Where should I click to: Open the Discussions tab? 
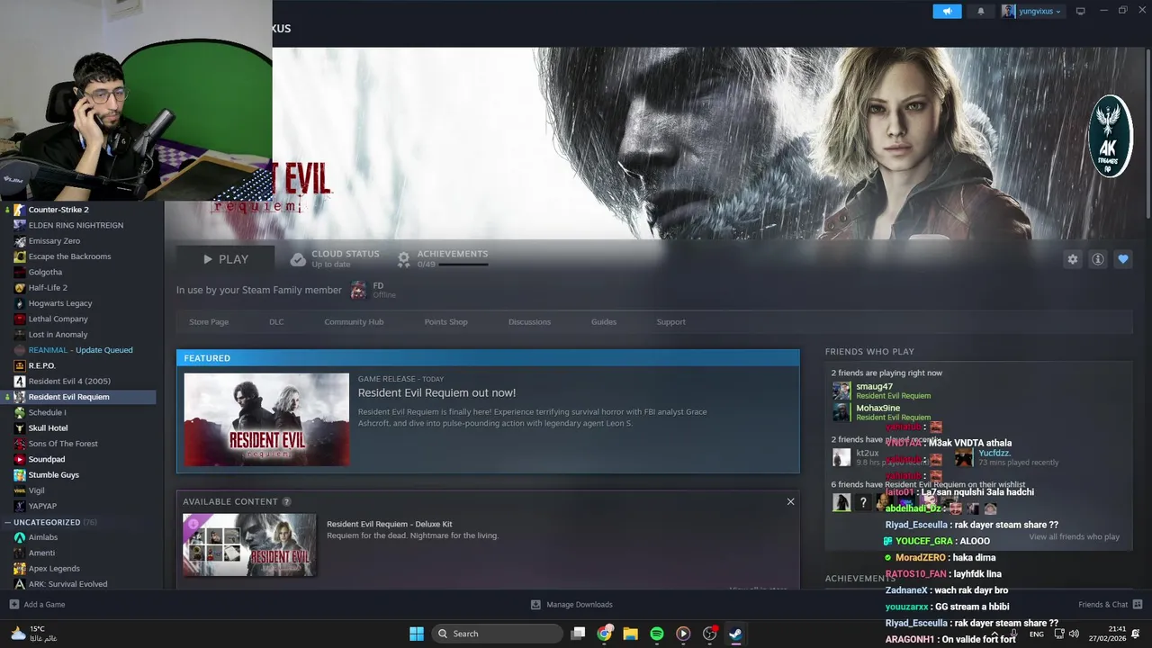(x=529, y=321)
